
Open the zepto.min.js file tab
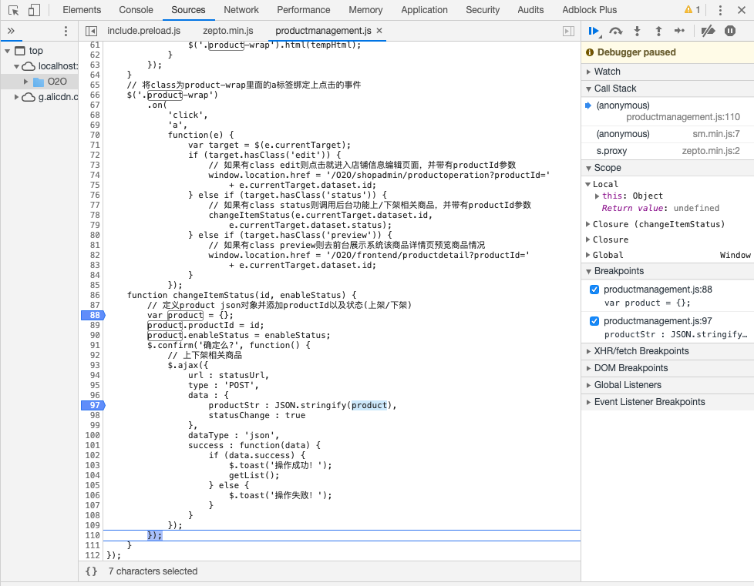(227, 31)
